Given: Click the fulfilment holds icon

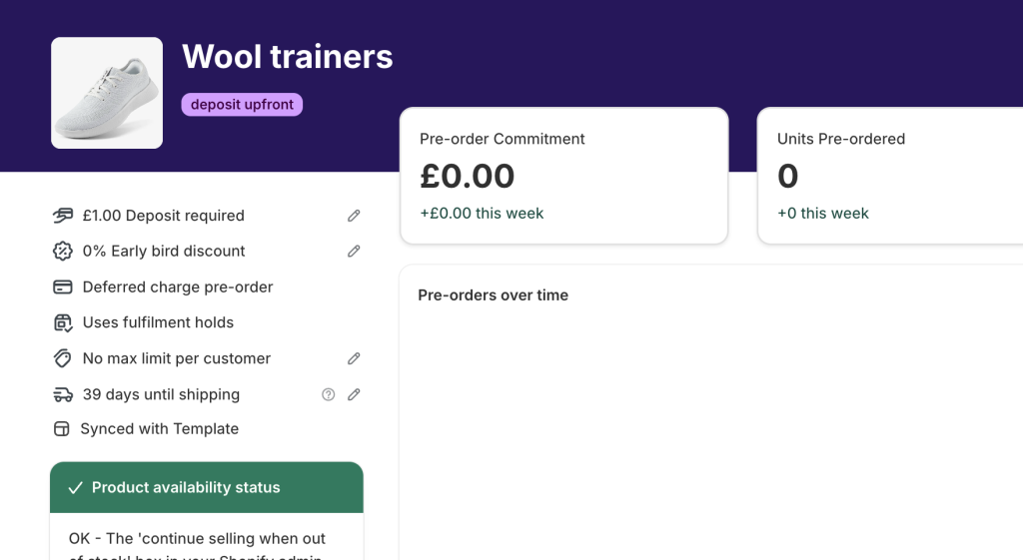Looking at the screenshot, I should click(x=63, y=322).
